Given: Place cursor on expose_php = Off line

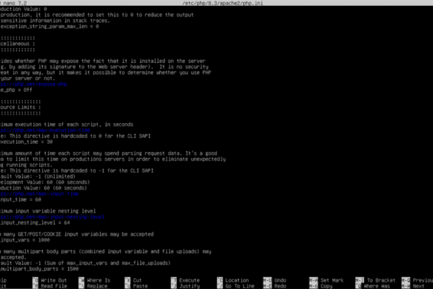Looking at the screenshot, I should (x=16, y=90).
